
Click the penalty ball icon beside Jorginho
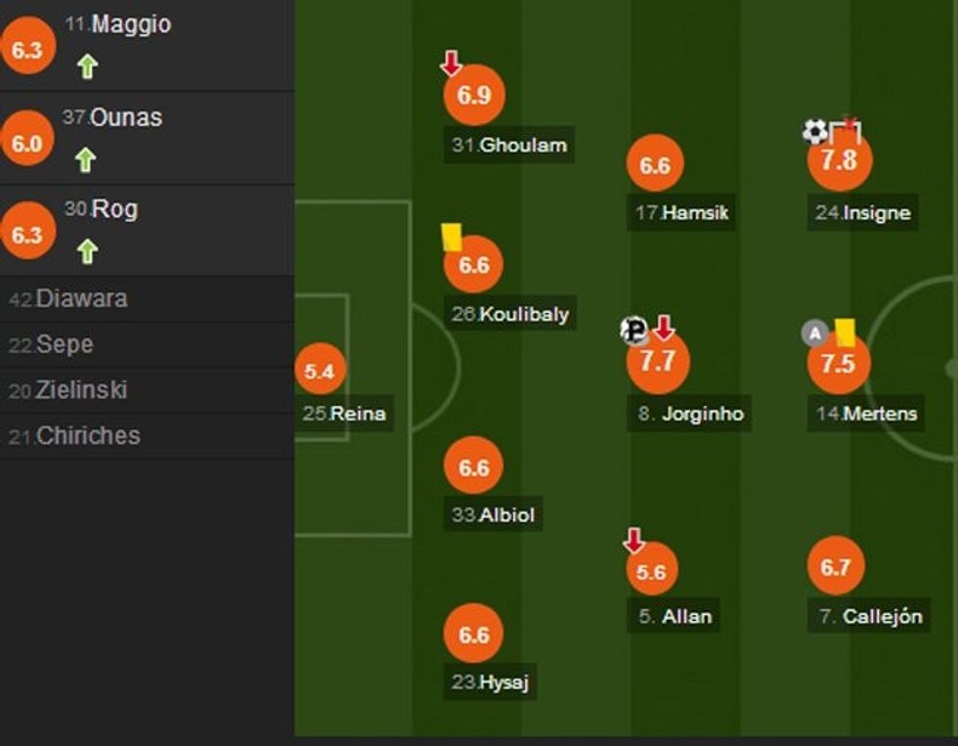634,330
